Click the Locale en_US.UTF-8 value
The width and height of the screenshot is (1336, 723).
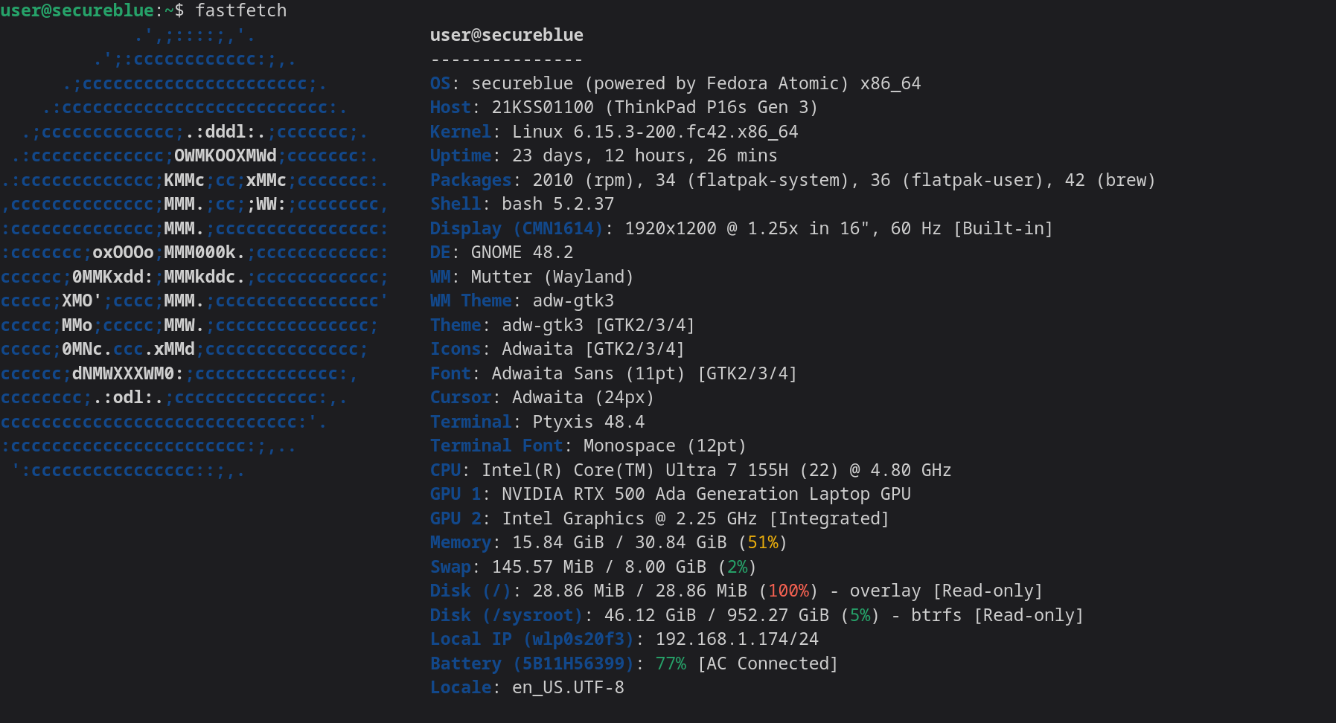pos(567,687)
